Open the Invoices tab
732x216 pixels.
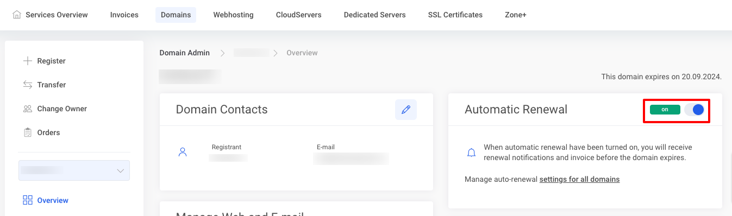point(124,15)
